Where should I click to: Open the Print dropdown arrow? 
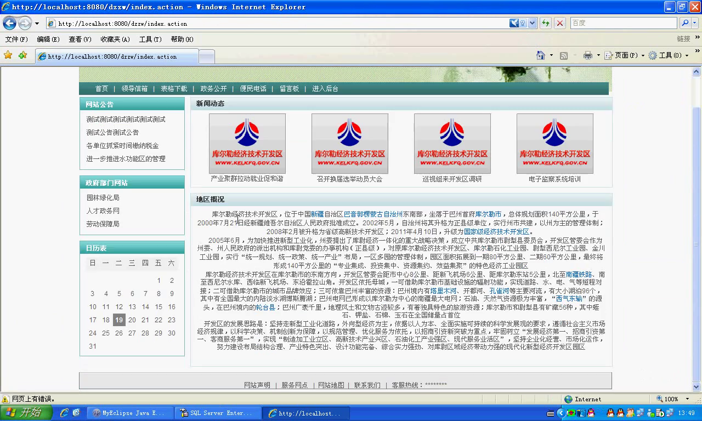coord(598,56)
